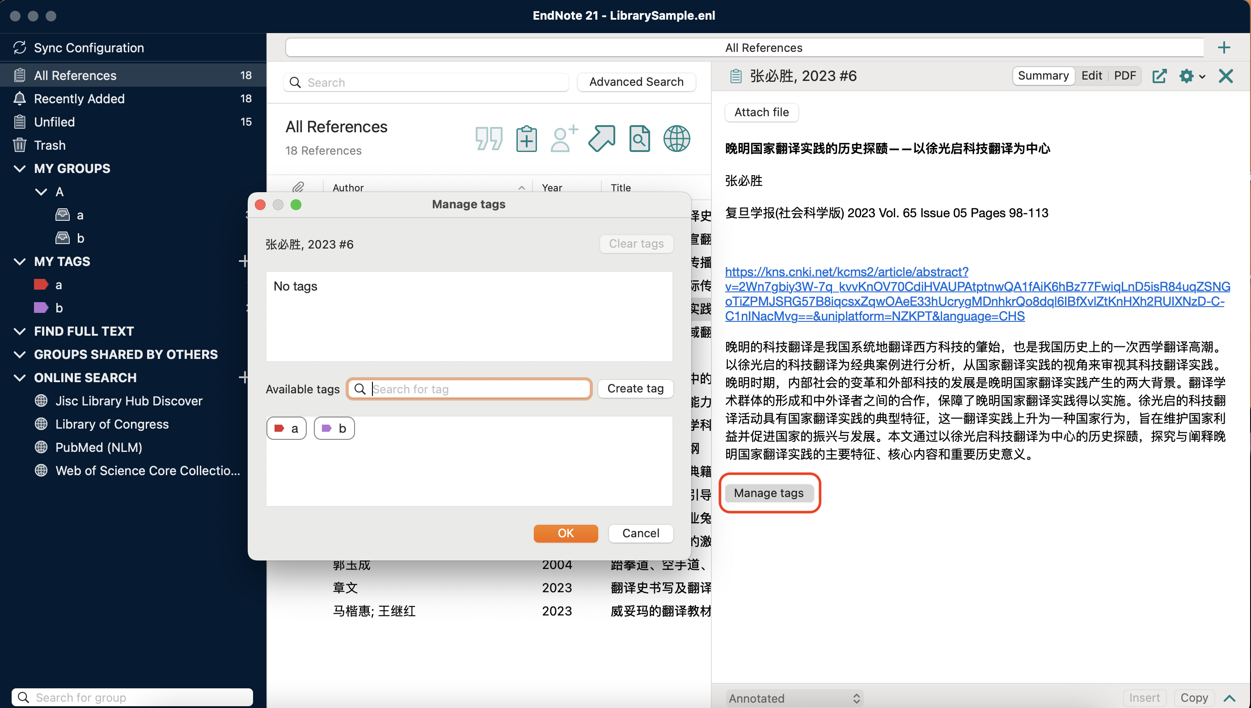Click the online search globe icon
1251x708 pixels.
676,139
